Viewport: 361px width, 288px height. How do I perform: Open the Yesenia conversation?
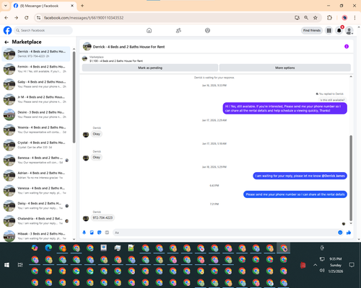[36, 130]
